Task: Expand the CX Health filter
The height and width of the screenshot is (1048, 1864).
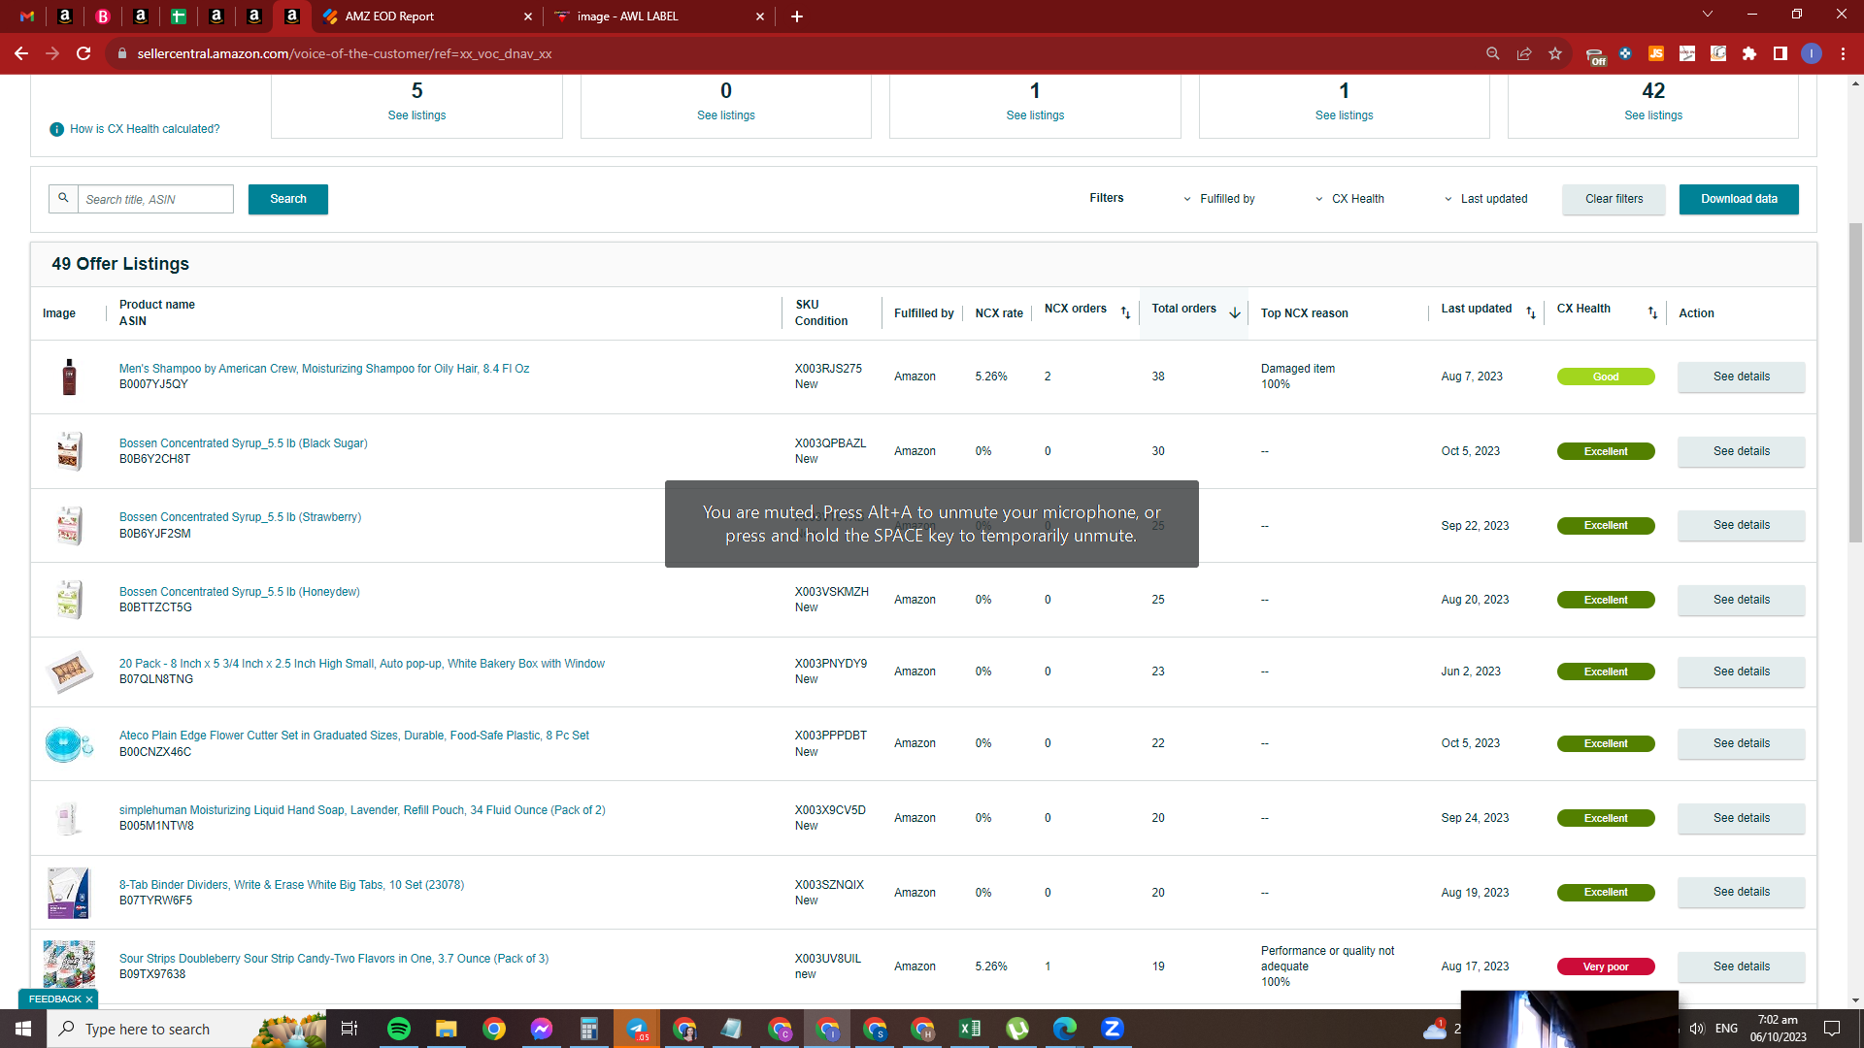Action: coord(1350,199)
